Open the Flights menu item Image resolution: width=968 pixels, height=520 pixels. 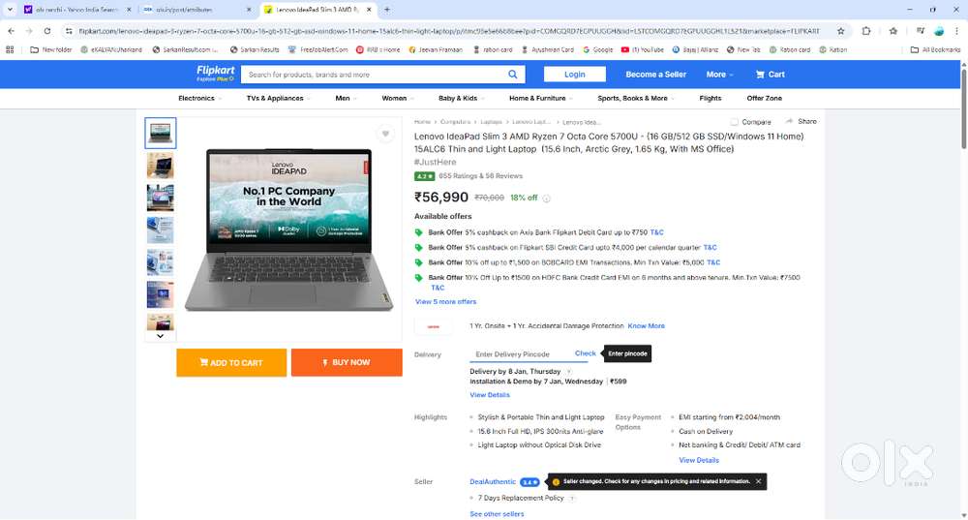[710, 98]
